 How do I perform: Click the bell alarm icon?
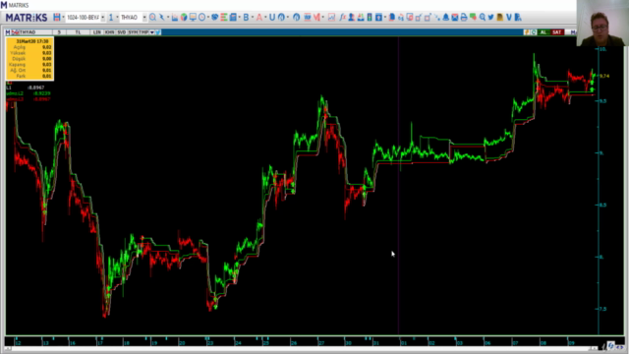[445, 18]
